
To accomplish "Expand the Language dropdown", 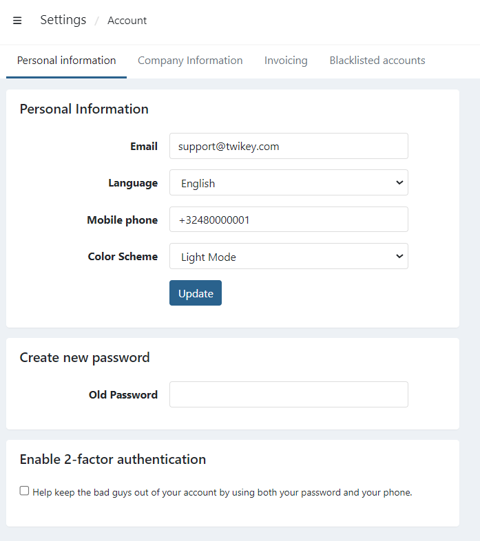I will pos(288,183).
